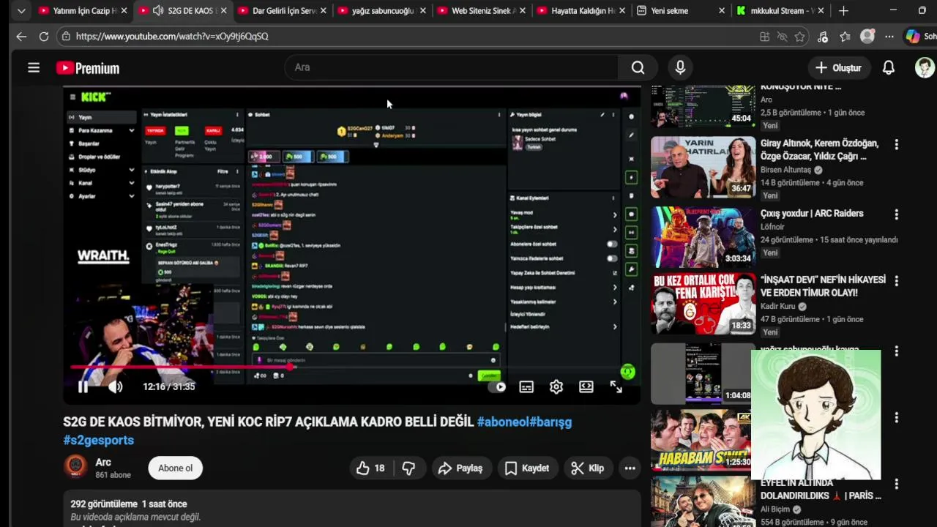
Task: Open the İNŞAAT DEVİ NEF'İN HİKAYESİ thumbnail
Action: (703, 304)
